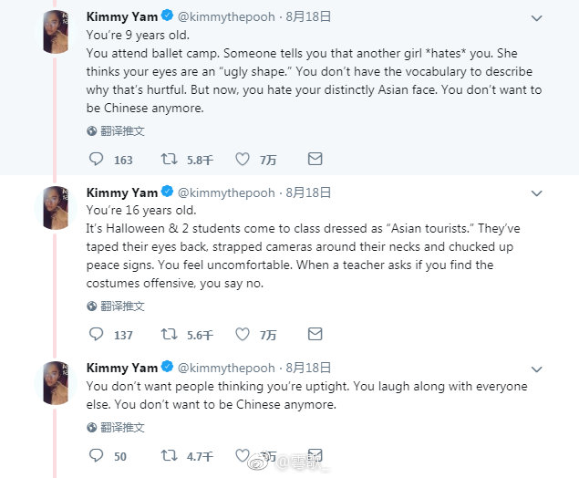
Task: Open the 8月18日 timestamp of the first tweet
Action: pyautogui.click(x=308, y=16)
